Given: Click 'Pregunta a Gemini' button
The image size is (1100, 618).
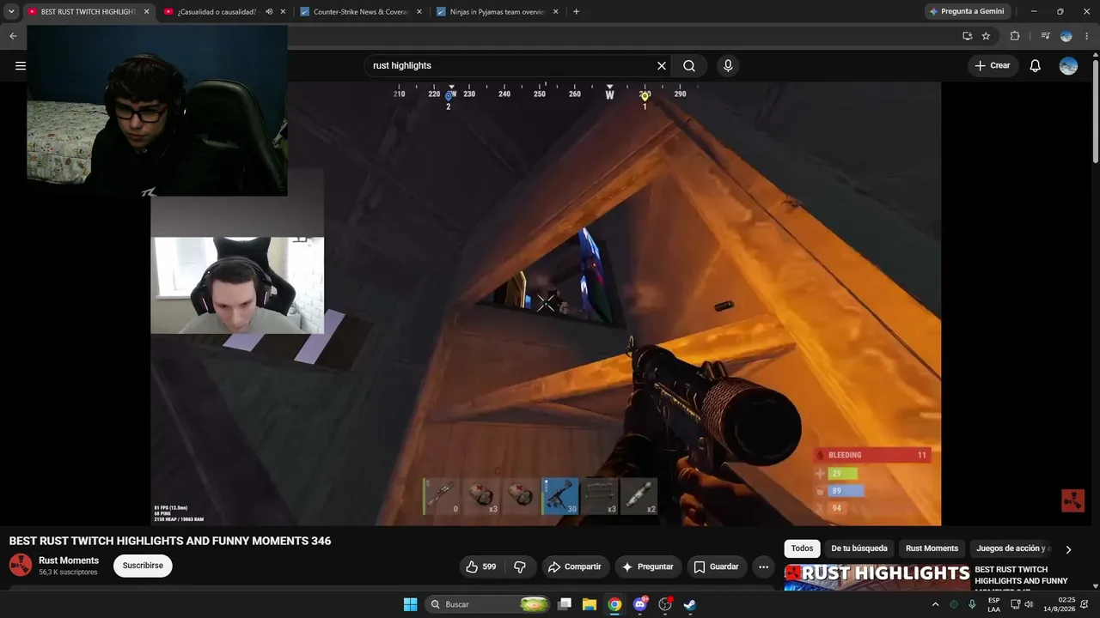Looking at the screenshot, I should tap(967, 12).
